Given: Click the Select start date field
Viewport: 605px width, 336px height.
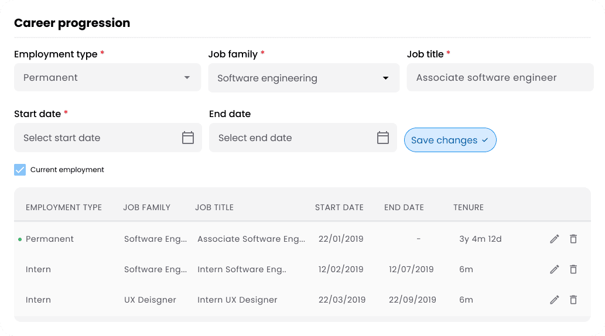Looking at the screenshot, I should coord(108,138).
